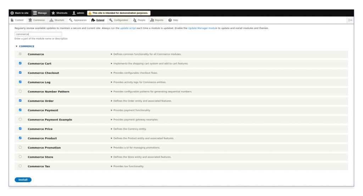Click the Reports bar chart icon
This screenshot has width=363, height=196.
(x=152, y=20)
